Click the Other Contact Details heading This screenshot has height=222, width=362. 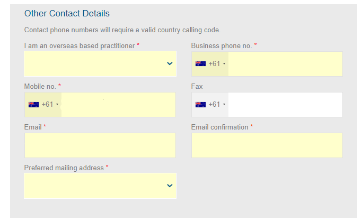click(x=67, y=13)
